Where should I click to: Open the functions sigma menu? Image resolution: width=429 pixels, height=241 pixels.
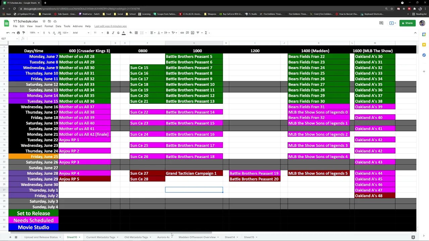pos(207,33)
